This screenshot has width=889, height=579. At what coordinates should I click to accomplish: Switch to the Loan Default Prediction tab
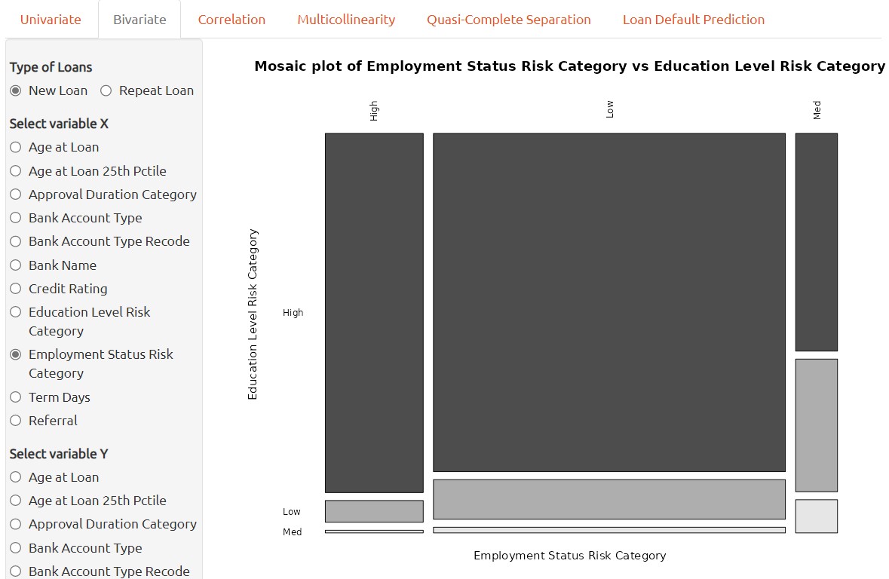tap(694, 20)
